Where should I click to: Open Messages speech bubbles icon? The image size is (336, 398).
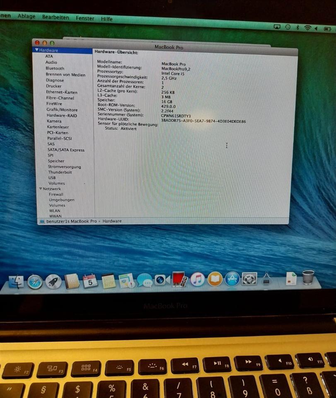point(145,281)
